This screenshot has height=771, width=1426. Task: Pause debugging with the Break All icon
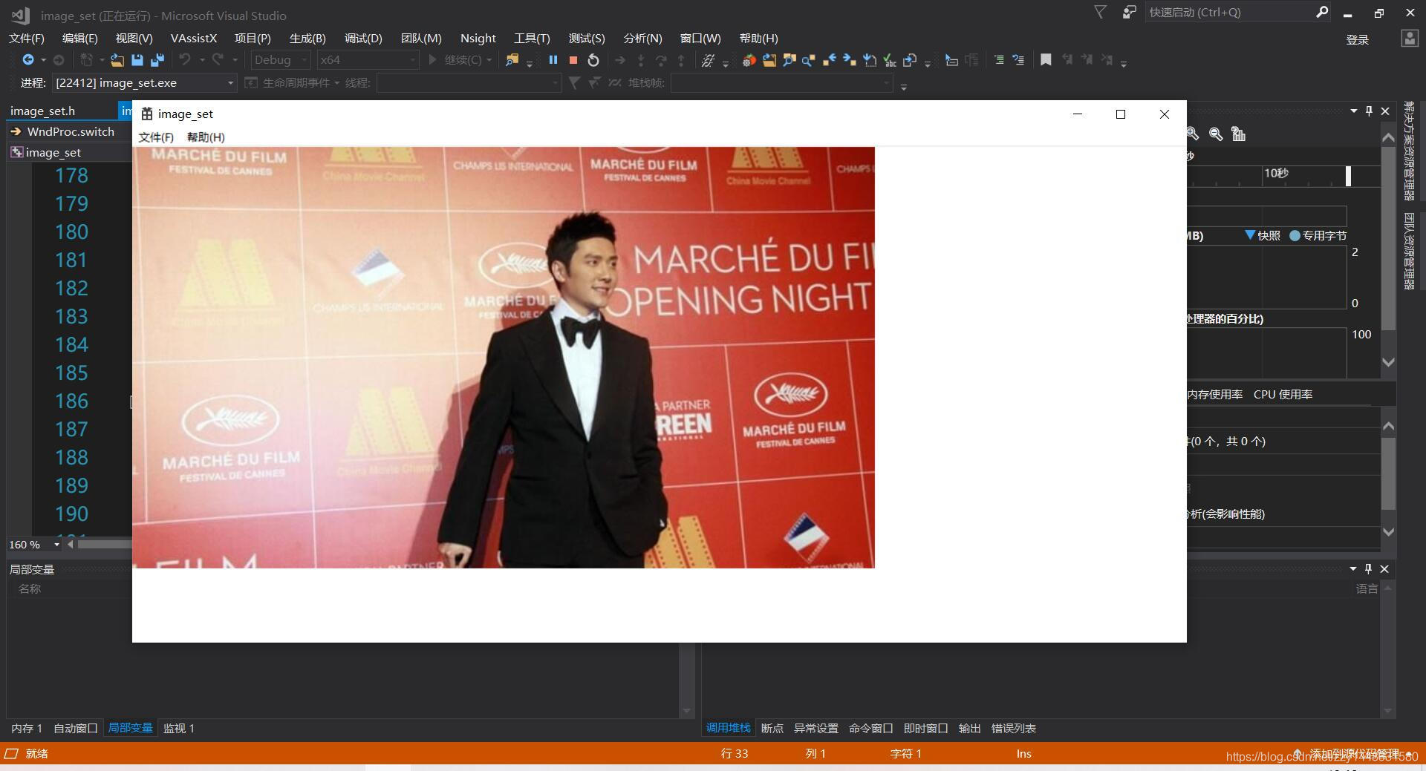coord(553,60)
